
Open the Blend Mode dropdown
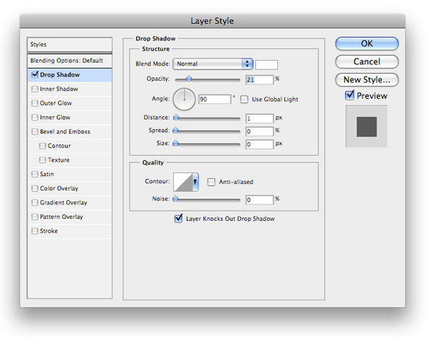tap(213, 64)
